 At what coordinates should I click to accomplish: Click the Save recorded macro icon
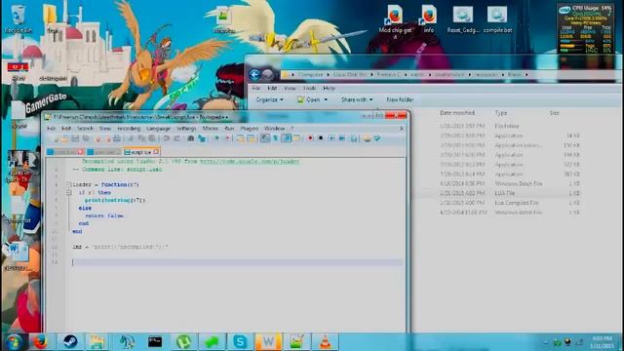354,138
